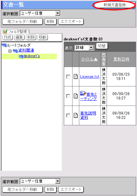The width and height of the screenshot is (137, 196).
Task: Click the フォルダ整理 tab icon
Action: pyautogui.click(x=5, y=31)
